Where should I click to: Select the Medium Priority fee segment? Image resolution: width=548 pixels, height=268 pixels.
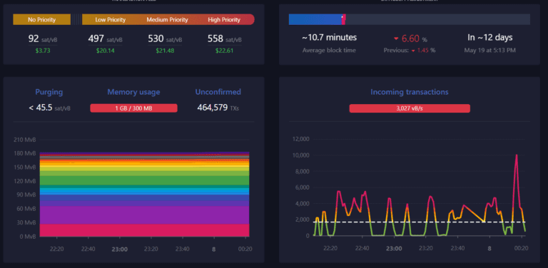[167, 19]
